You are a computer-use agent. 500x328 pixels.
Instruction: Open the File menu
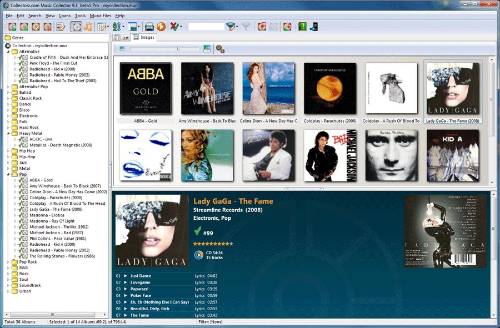click(x=9, y=16)
